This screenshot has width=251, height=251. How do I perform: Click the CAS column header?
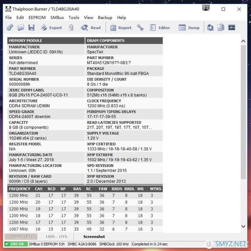point(39,189)
